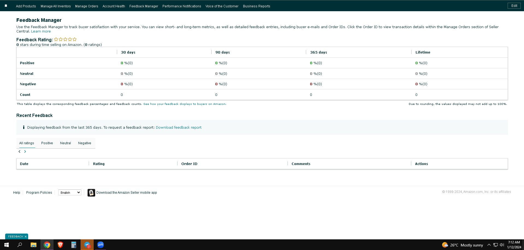Click the 365 days column header
The width and height of the screenshot is (524, 250).
tap(319, 52)
